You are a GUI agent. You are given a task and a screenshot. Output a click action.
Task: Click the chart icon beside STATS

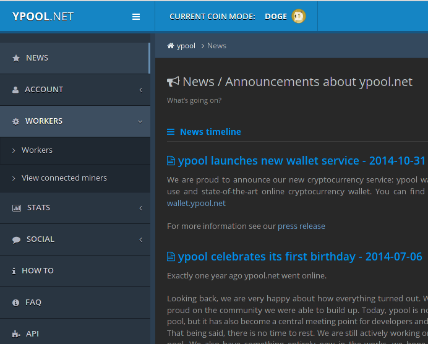click(17, 209)
